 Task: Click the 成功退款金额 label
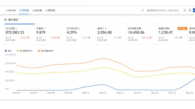135,28
